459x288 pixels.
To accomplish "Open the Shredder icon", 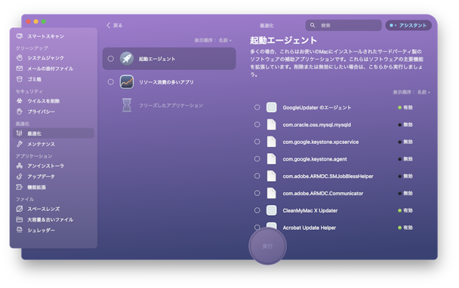I will [x=20, y=230].
